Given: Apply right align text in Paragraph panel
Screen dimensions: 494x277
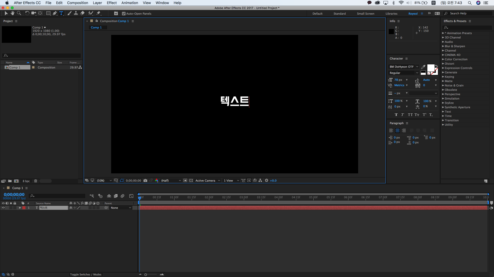Looking at the screenshot, I should pyautogui.click(x=404, y=131).
